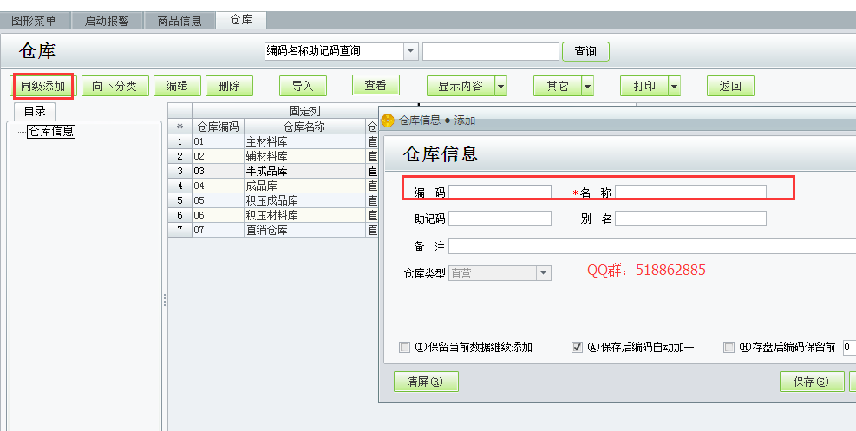Enable 保留当前数据继续添加 checkbox
The height and width of the screenshot is (431, 856).
[x=404, y=348]
